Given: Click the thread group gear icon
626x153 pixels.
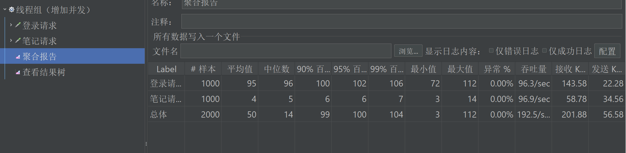Looking at the screenshot, I should (12, 10).
